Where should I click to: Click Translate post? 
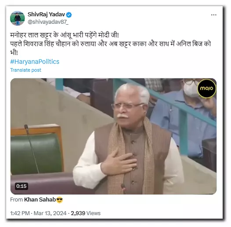pos(25,70)
